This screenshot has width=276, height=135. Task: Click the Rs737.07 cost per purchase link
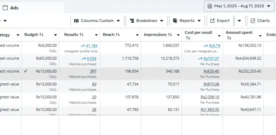tap(212, 59)
